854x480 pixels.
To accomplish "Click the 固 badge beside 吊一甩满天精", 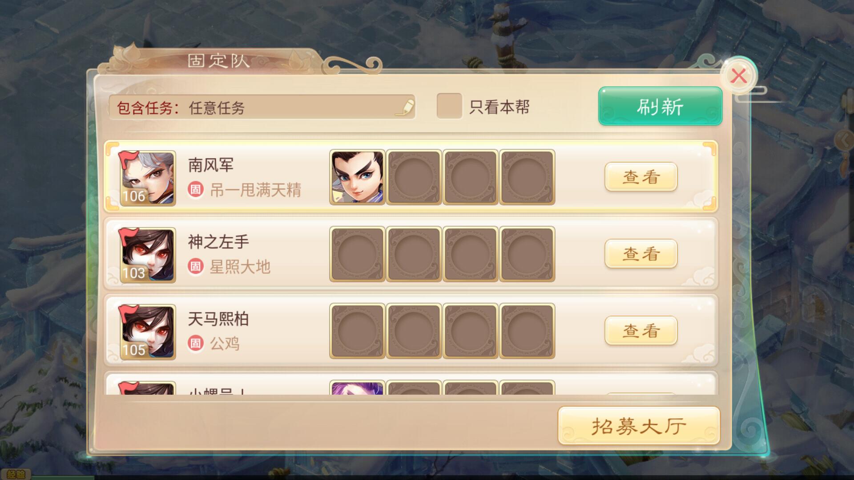I will click(x=195, y=190).
